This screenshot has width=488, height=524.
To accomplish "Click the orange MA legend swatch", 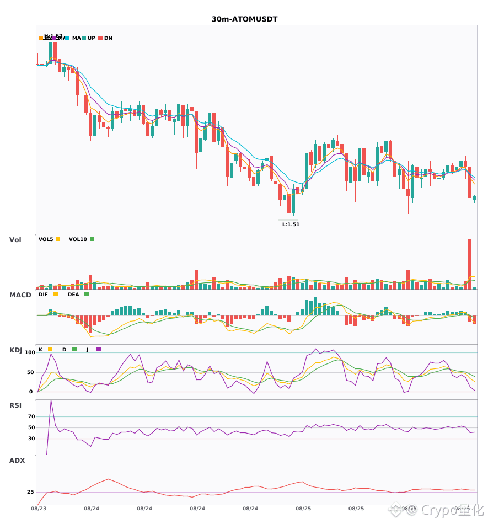I will pos(41,38).
